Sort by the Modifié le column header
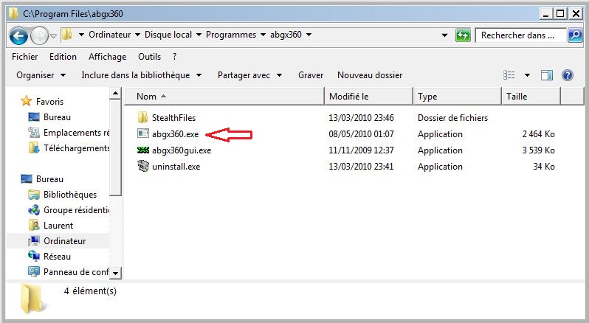Image resolution: width=589 pixels, height=323 pixels. [x=368, y=97]
